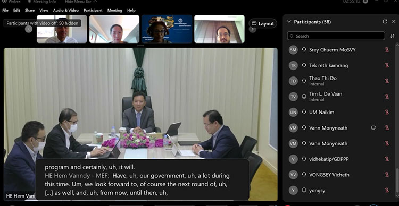Select participant name Tim L. De Vaan

point(326,94)
